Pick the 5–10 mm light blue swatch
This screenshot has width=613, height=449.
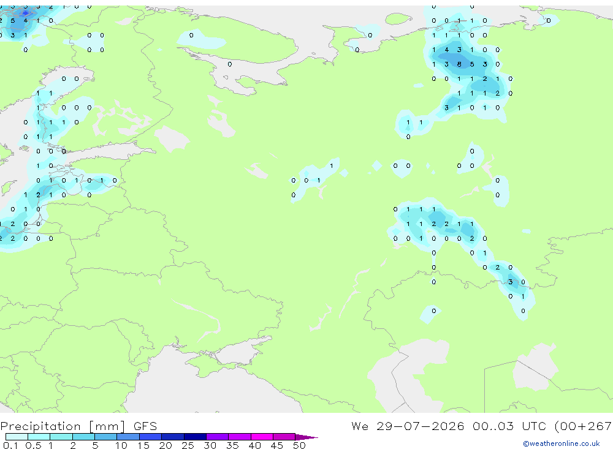pos(106,437)
